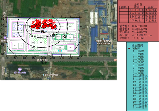Image resolution: width=159 pixels, height=111 pixels.
Task: Click legend entry 19--声源19
Action: 140,102
